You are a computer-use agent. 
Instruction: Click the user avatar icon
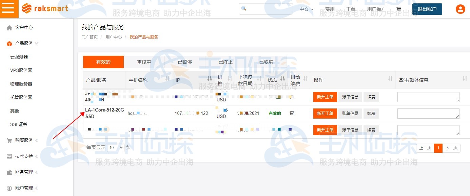pos(460,9)
